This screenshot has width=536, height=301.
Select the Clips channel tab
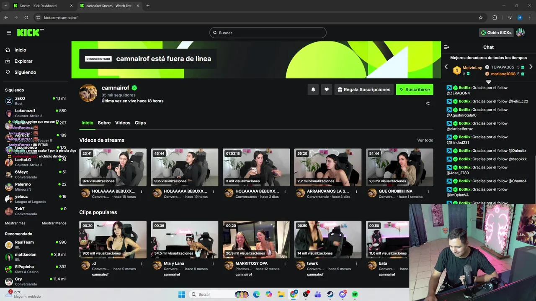tap(140, 123)
